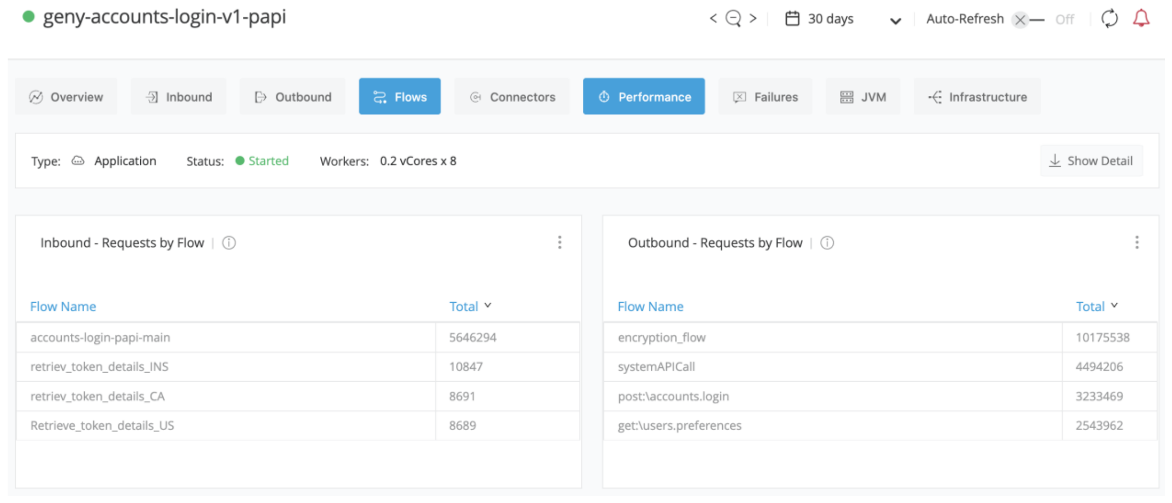Switch to the Inbound tab

tap(179, 96)
